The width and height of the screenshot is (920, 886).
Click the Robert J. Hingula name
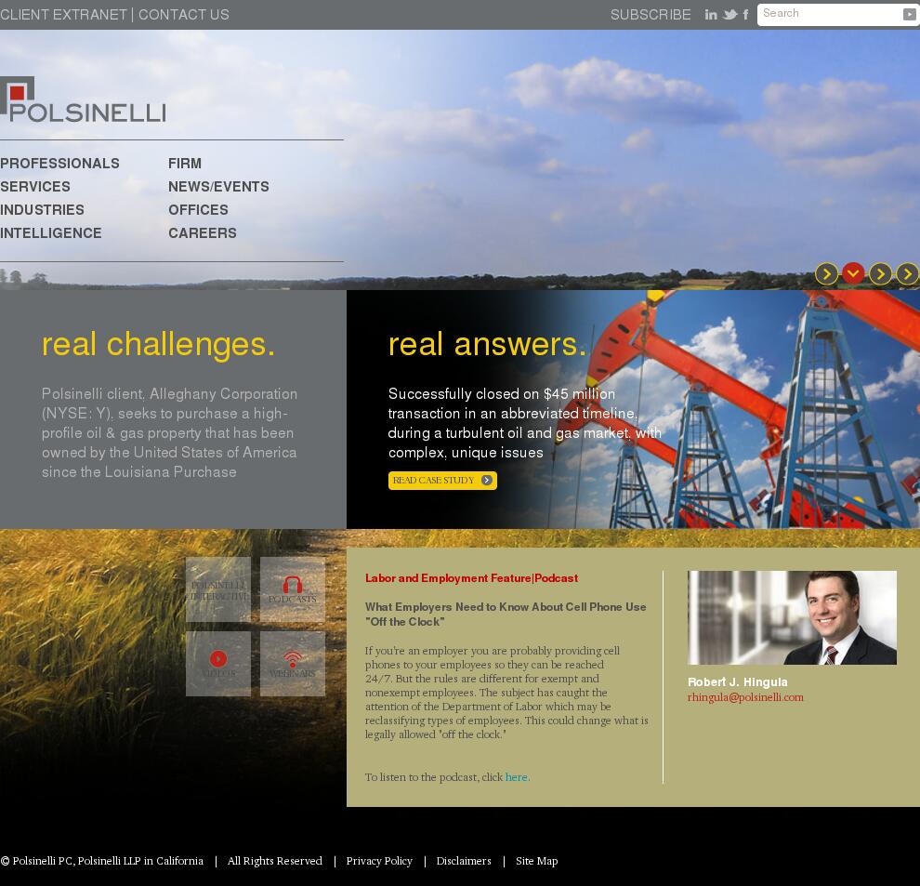(x=738, y=682)
